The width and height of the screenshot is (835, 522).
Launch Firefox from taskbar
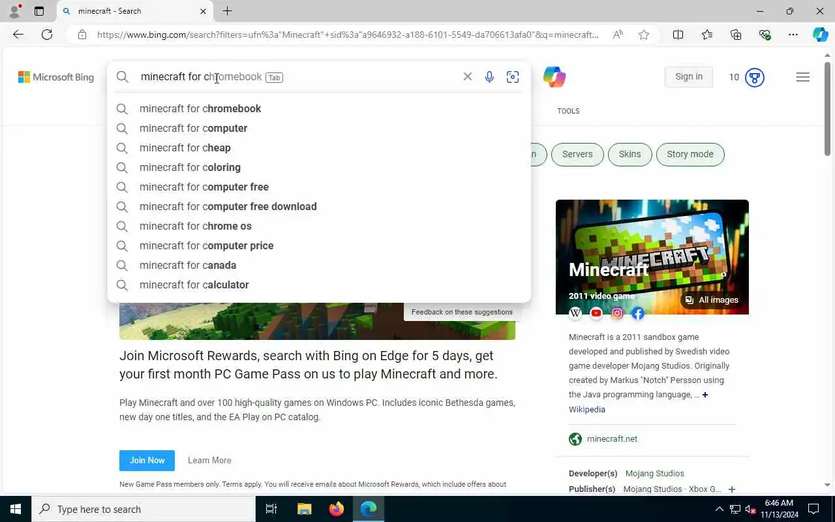coord(336,509)
